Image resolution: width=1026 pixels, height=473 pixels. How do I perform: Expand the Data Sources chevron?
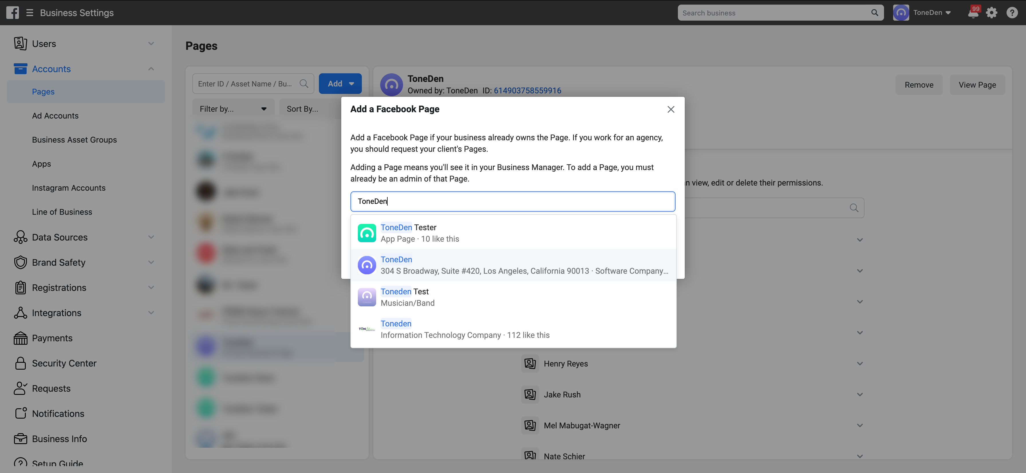pyautogui.click(x=151, y=237)
